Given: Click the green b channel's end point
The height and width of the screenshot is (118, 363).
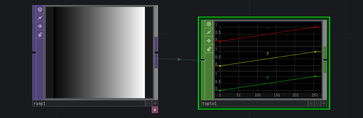Looking at the screenshot, I should [x=315, y=76].
